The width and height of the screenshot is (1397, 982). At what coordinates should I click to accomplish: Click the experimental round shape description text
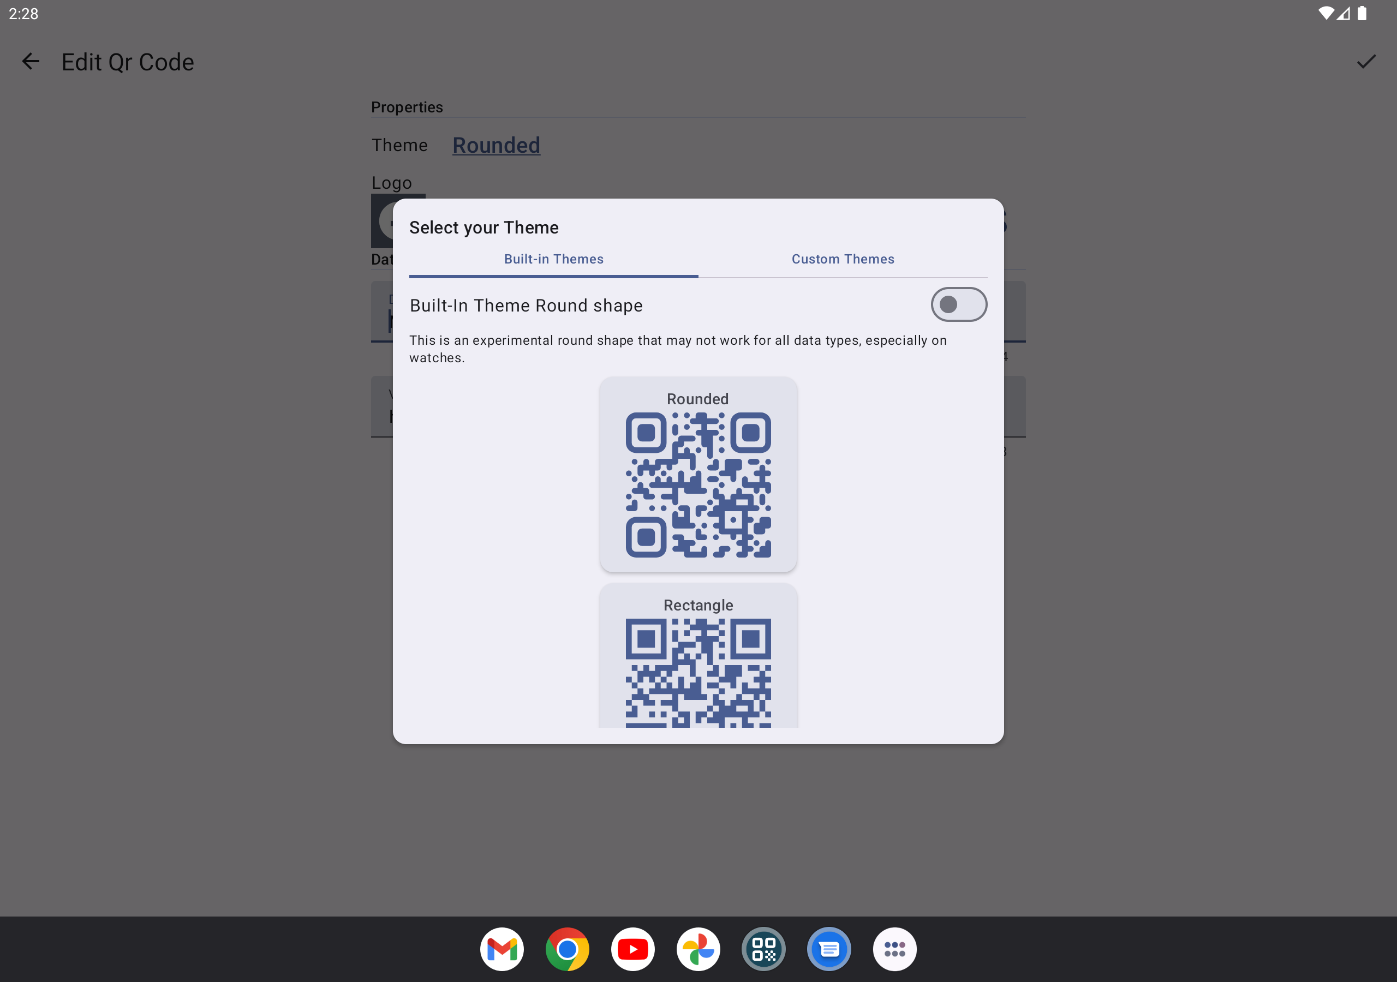(678, 349)
